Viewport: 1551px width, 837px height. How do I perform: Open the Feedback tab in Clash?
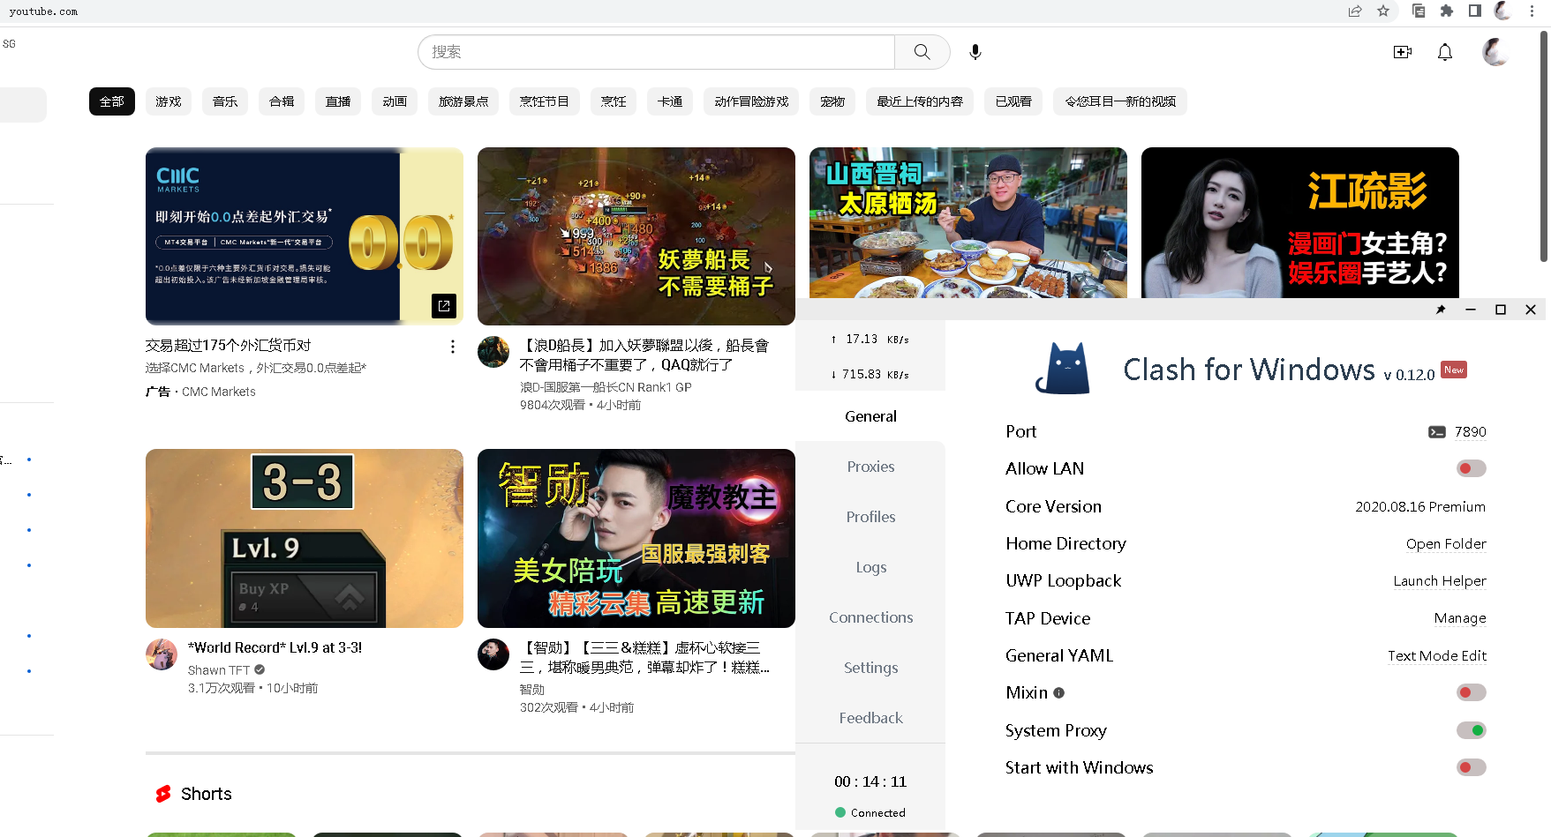(x=870, y=718)
